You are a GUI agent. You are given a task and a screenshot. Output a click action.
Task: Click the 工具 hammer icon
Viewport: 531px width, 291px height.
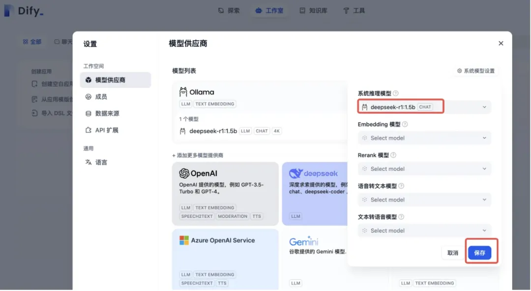click(x=346, y=11)
